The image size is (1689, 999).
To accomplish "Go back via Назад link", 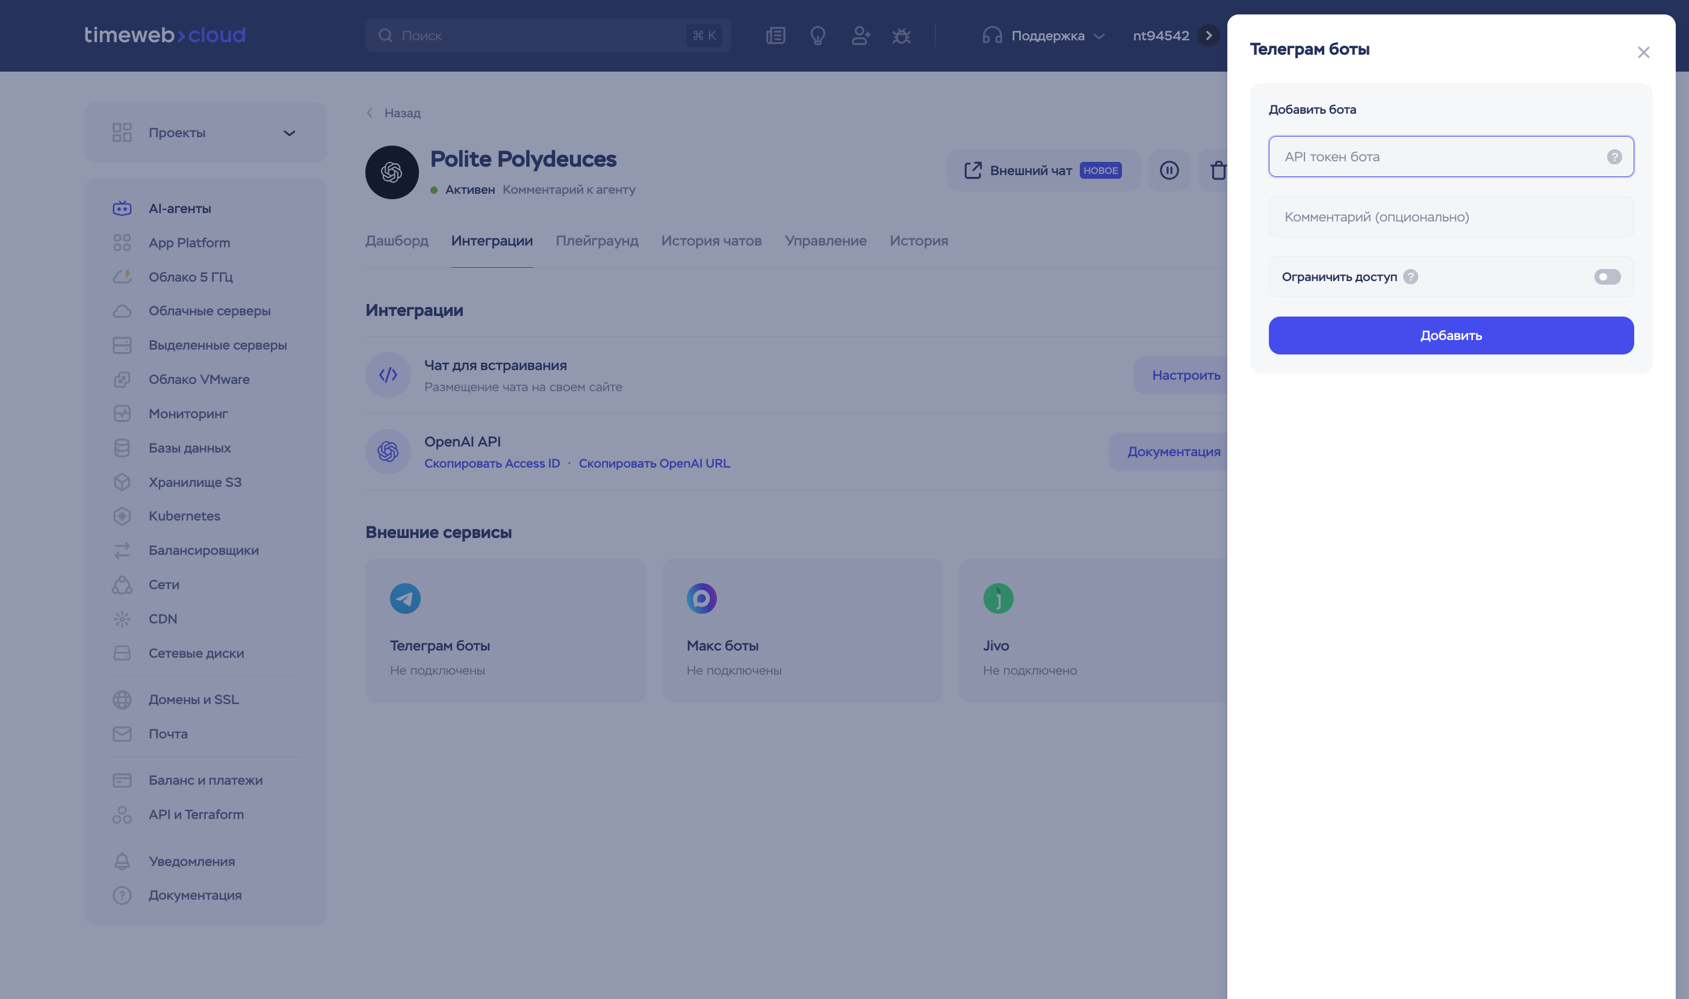I will (394, 113).
